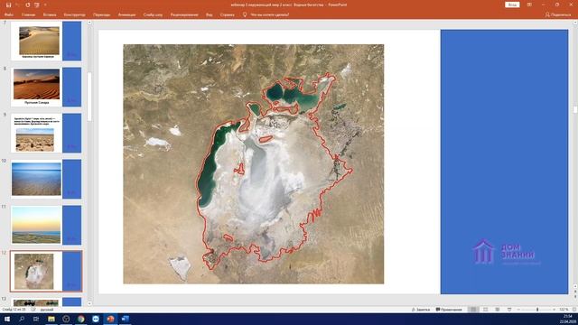Open the Слайд-шоу ribbon tab
578x325 pixels.
pyautogui.click(x=153, y=14)
